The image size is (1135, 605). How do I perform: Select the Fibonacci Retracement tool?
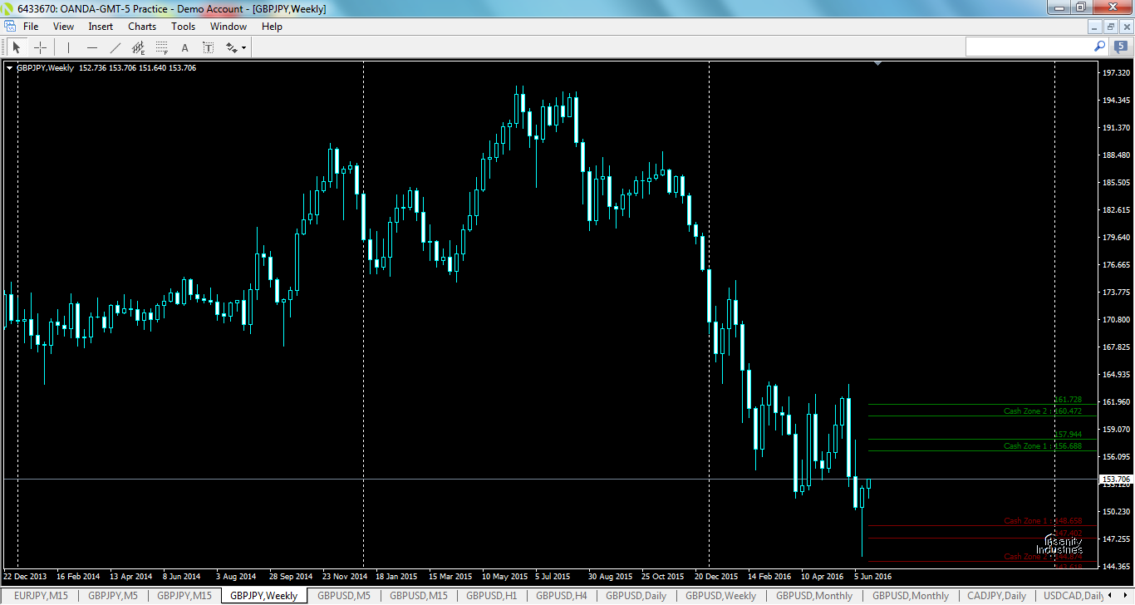point(160,47)
